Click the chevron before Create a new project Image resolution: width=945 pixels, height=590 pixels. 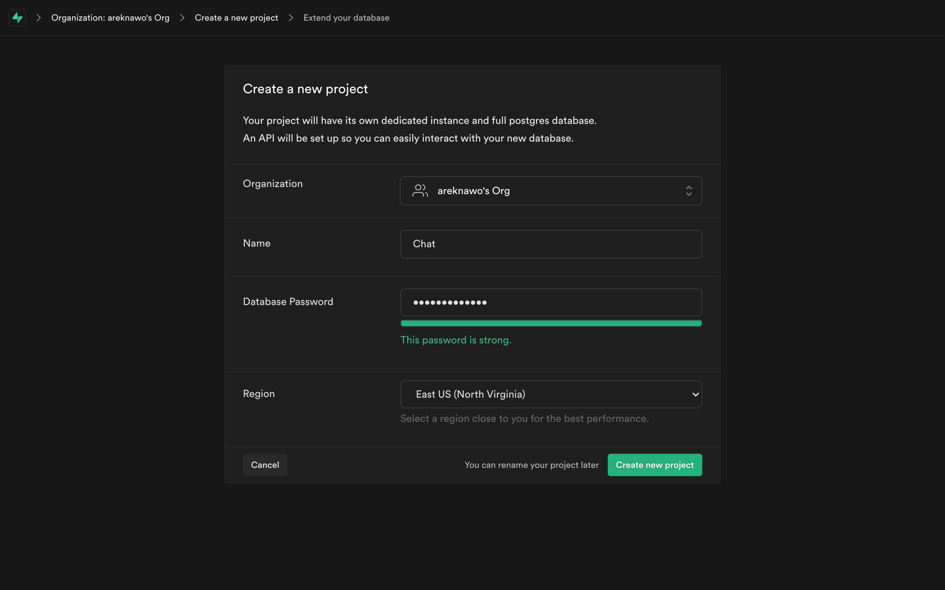coord(182,18)
